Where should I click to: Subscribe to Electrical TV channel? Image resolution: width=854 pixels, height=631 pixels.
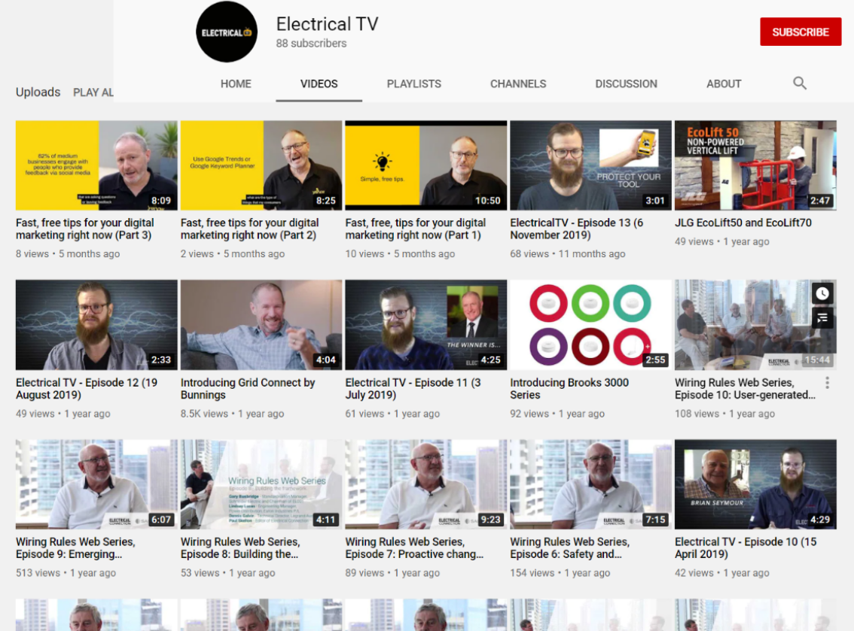coord(801,32)
